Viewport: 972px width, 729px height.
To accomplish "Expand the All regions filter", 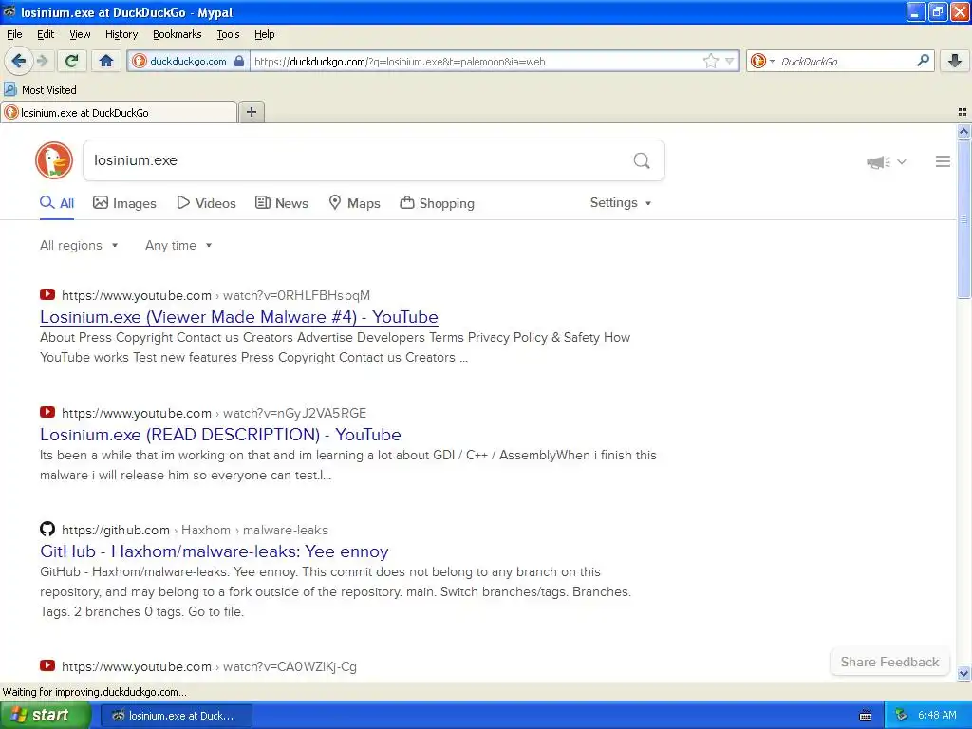I will [x=79, y=246].
